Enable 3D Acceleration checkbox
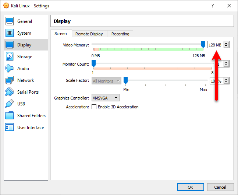 tap(94, 107)
